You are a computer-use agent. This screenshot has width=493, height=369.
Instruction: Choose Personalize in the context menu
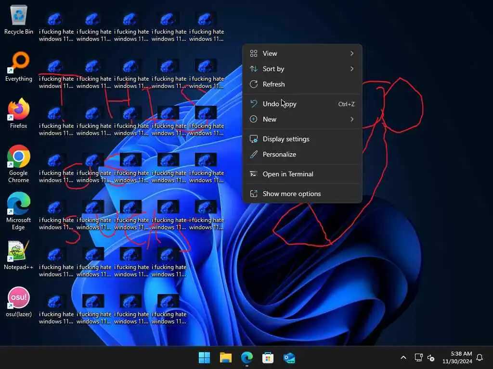[302, 154]
